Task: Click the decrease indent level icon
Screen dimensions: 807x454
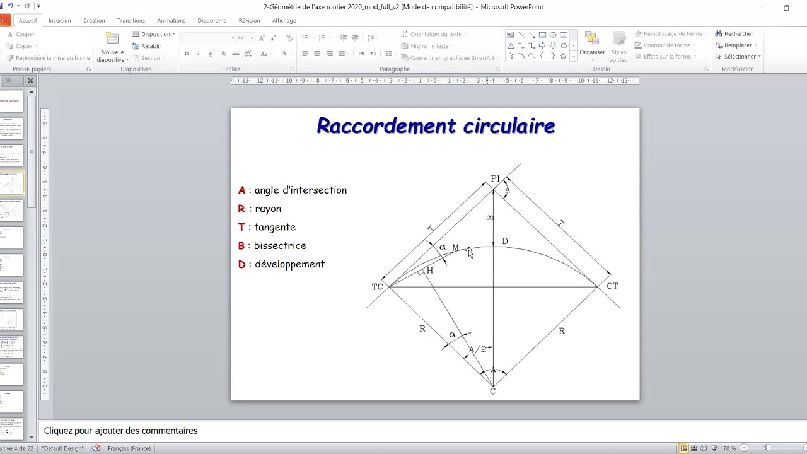Action: [344, 38]
